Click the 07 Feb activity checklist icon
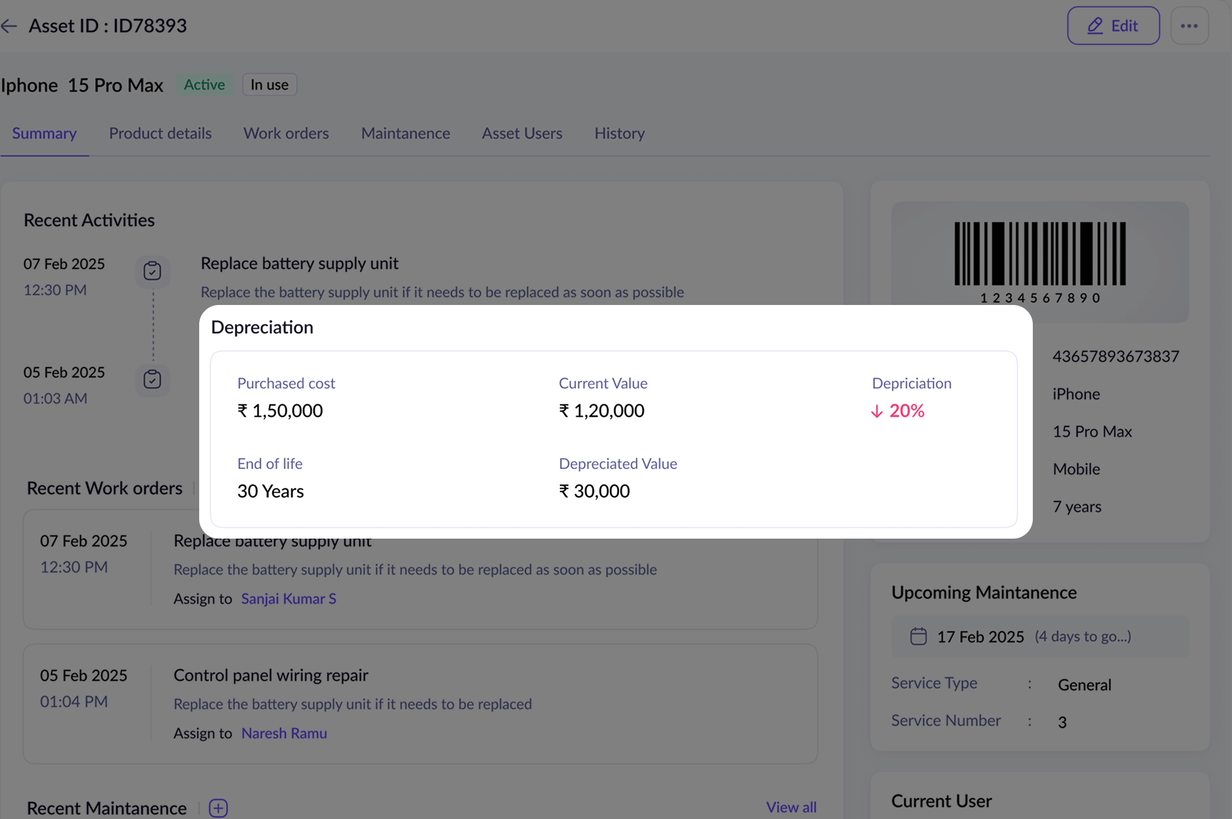 click(152, 271)
